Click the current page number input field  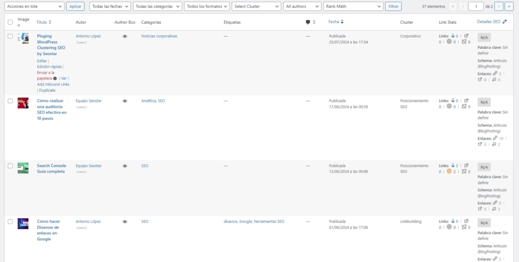[x=476, y=7]
